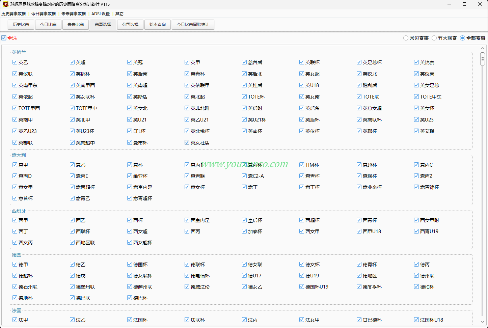Image resolution: width=488 pixels, height=328 pixels.
Task: Open the 历史赛事数据 menu
Action: point(13,14)
